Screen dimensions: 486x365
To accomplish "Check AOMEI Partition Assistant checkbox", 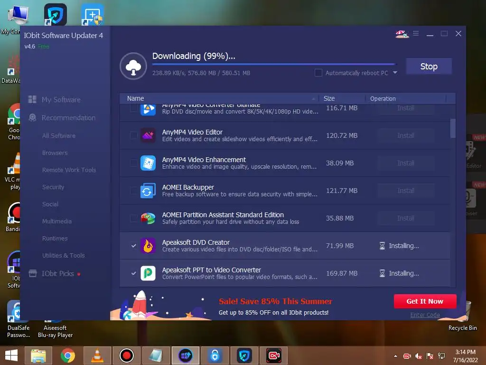I will [x=133, y=218].
